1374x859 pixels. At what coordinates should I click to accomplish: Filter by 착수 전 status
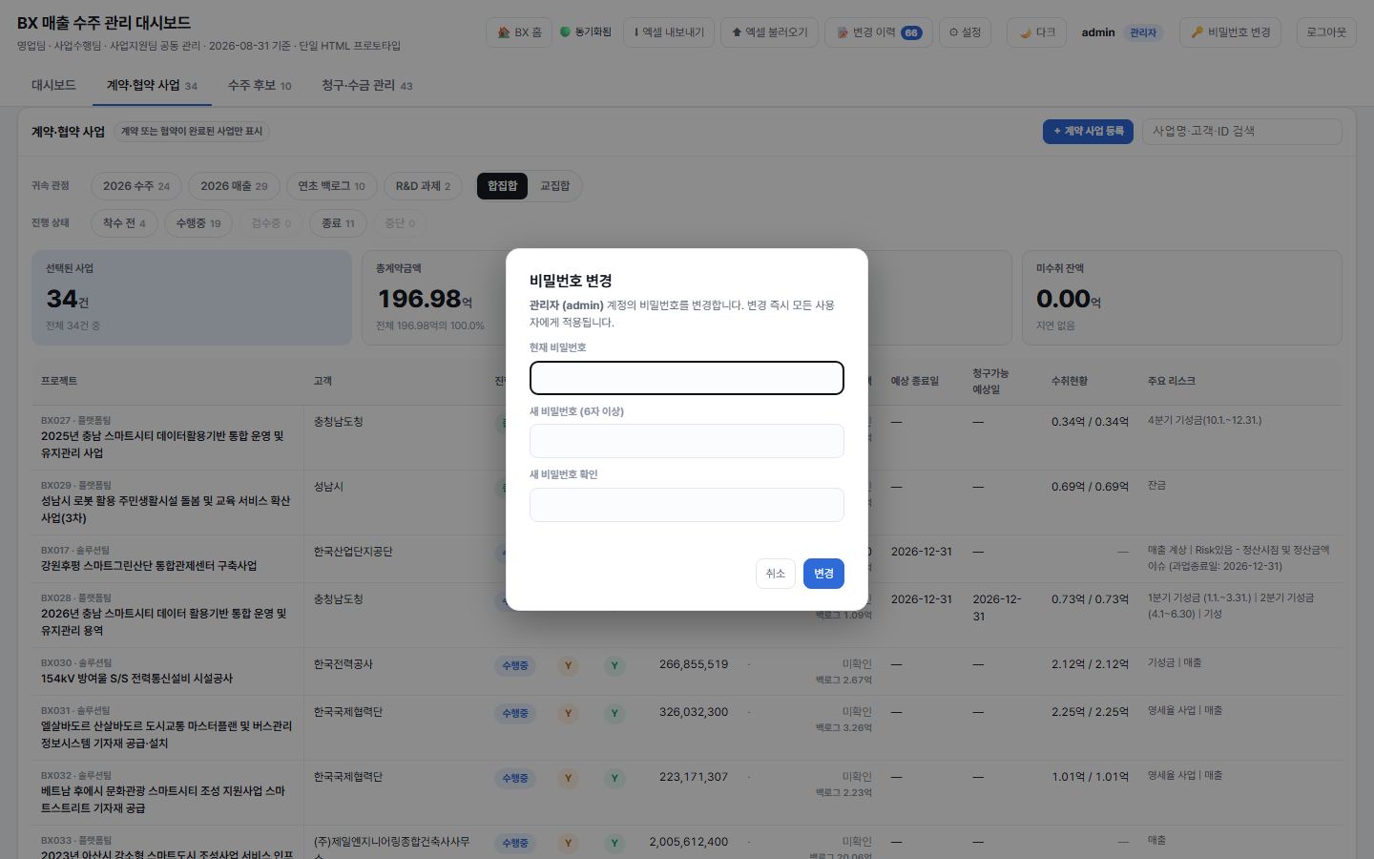(x=124, y=223)
